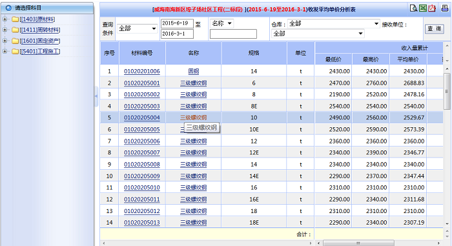Click the 名称 column header
The image size is (452, 246).
coord(194,53)
